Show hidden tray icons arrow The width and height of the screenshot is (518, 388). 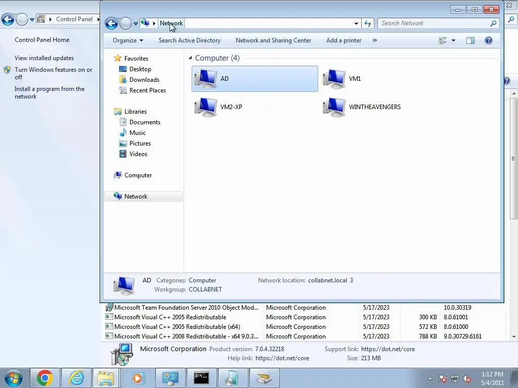tap(430, 378)
